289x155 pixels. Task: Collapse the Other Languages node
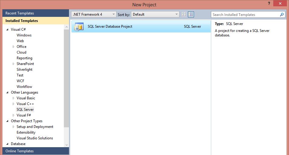(7, 92)
